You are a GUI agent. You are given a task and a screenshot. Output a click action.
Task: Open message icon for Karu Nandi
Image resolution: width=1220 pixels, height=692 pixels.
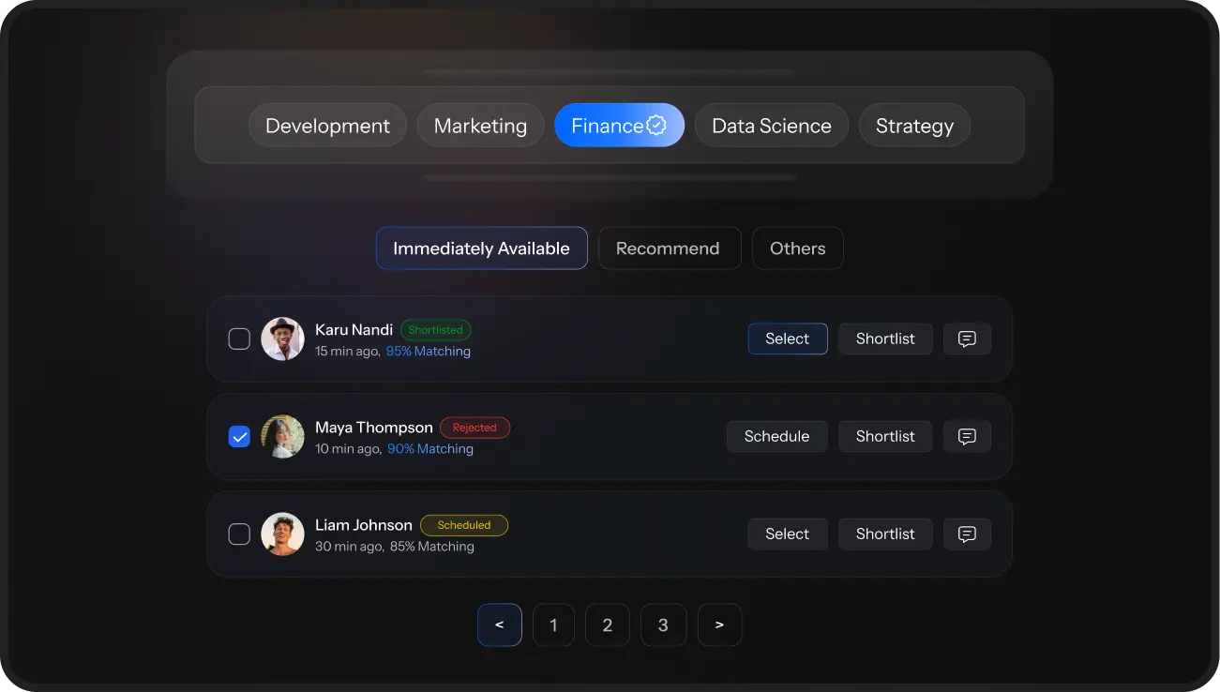[967, 339]
